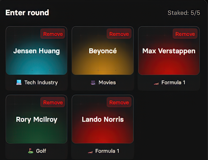This screenshot has height=160, width=208.
Task: Click the Staked 5/5 counter
Action: point(184,13)
